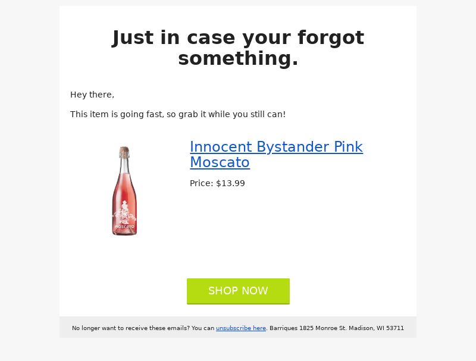Viewport: 476px width, 361px height.
Task: Click the '$13.99' amount
Action: (x=230, y=183)
